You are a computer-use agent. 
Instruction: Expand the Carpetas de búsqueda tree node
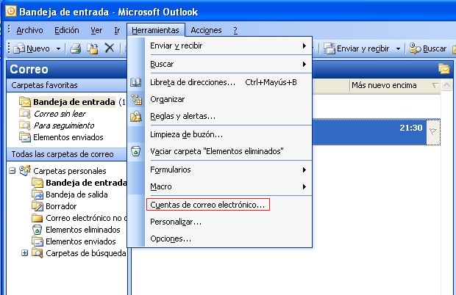25,253
